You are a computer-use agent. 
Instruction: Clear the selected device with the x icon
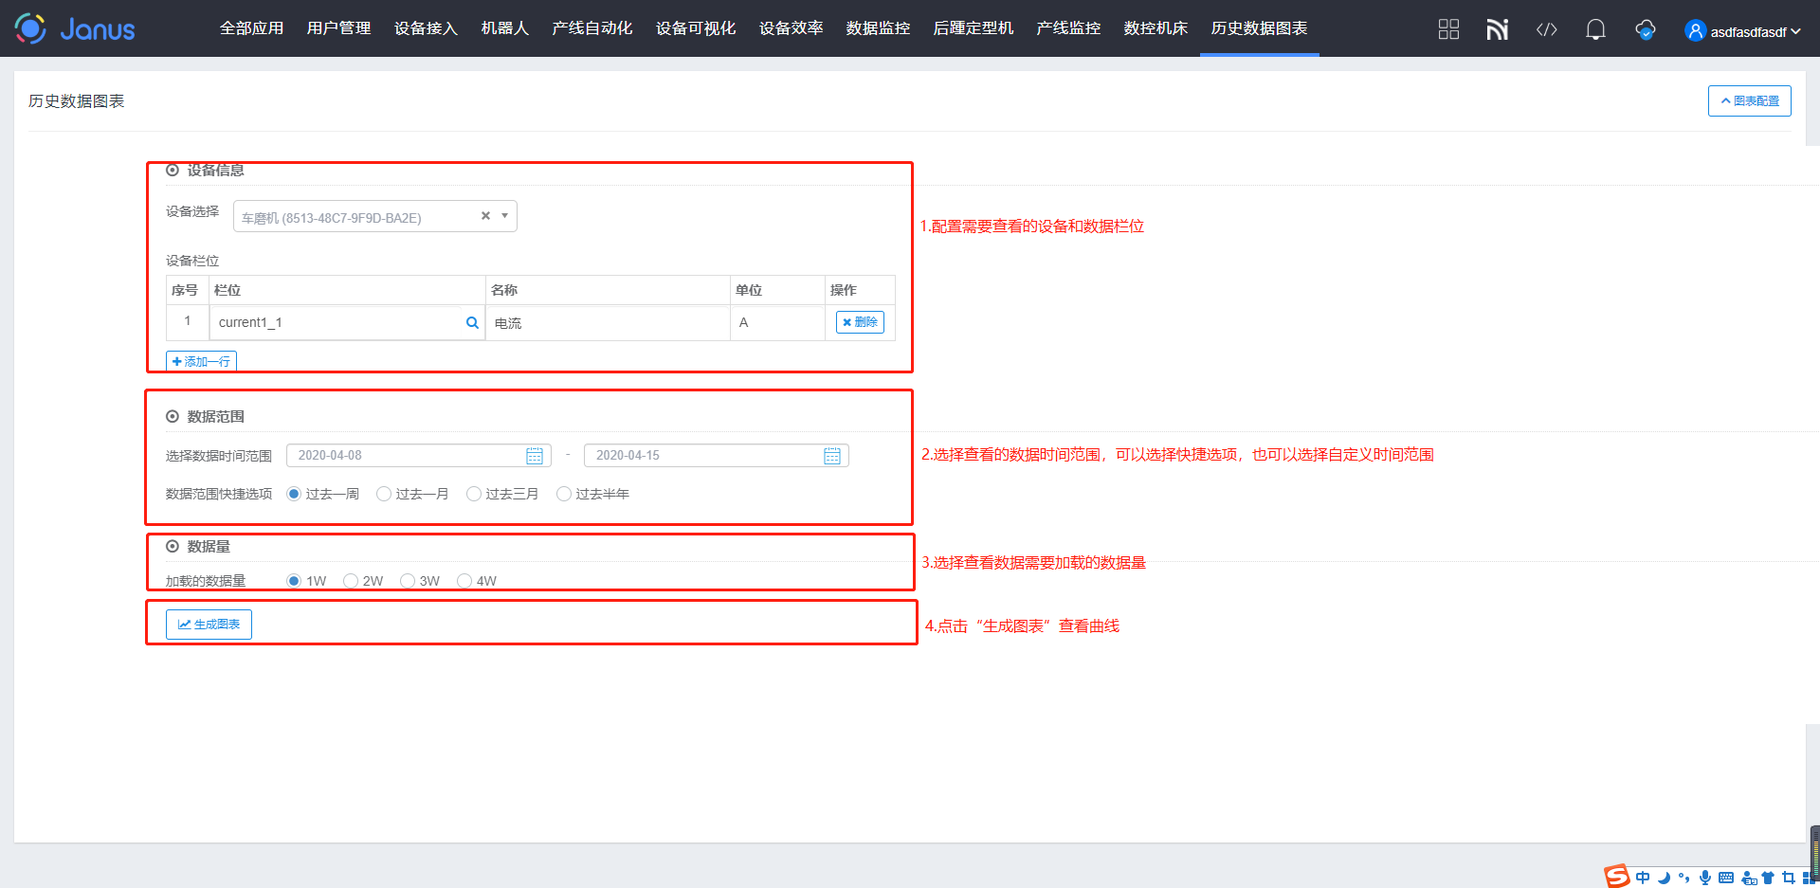pos(485,215)
